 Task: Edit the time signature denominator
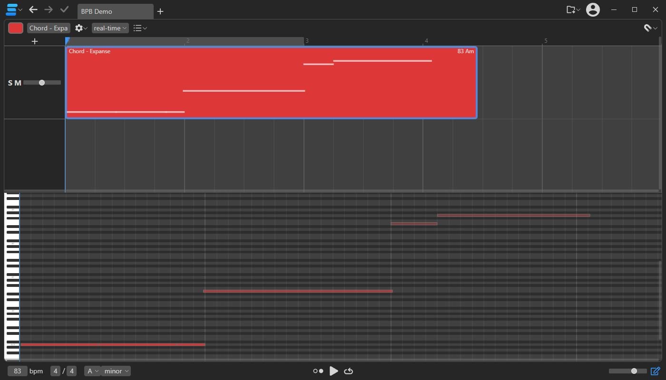tap(71, 371)
